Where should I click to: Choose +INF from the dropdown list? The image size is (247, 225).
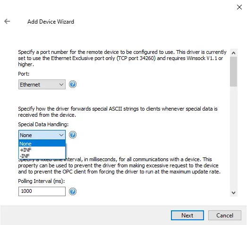point(42,150)
